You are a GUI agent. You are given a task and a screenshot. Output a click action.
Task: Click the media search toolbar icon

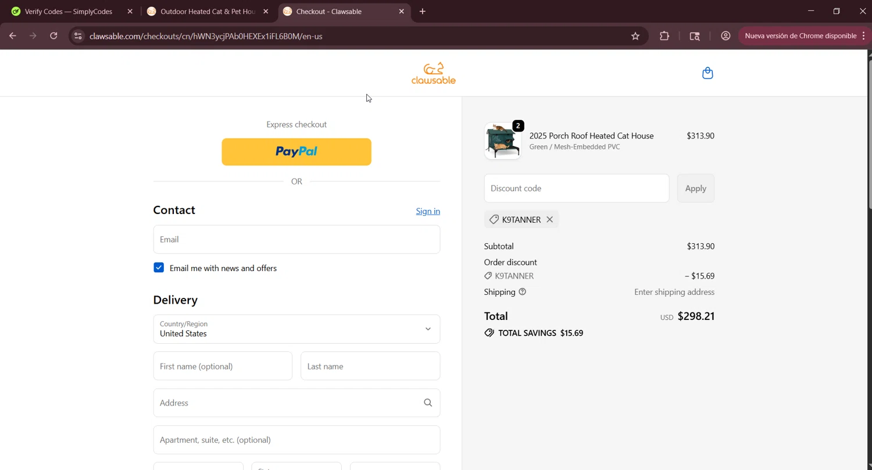[695, 36]
